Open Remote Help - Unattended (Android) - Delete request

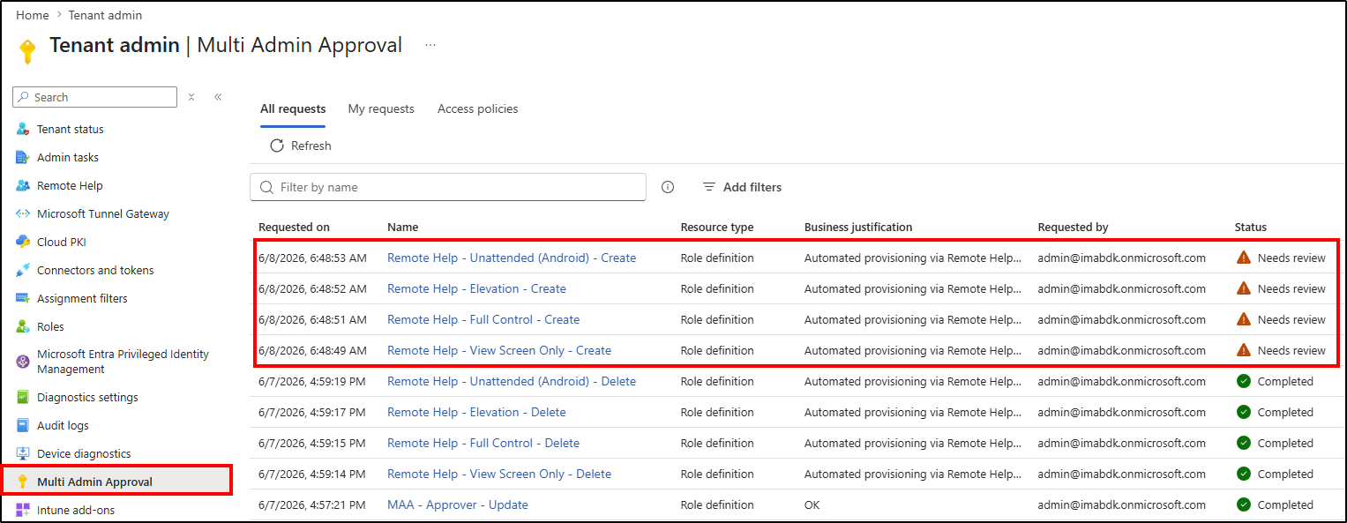tap(512, 381)
